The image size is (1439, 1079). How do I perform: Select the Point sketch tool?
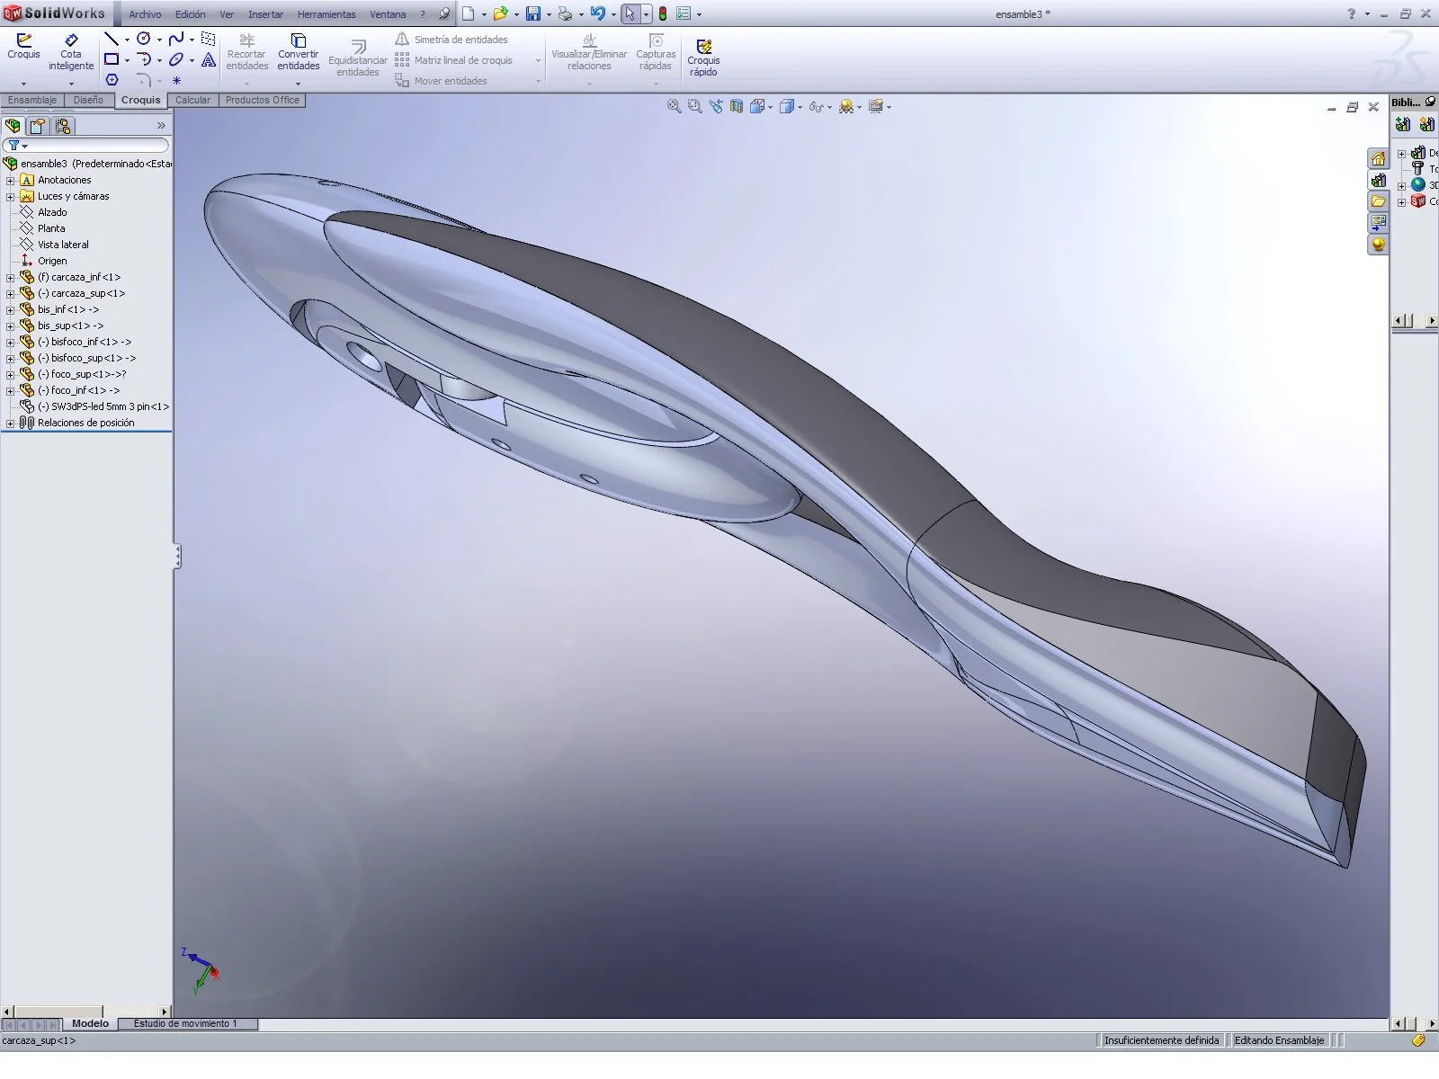pos(176,80)
